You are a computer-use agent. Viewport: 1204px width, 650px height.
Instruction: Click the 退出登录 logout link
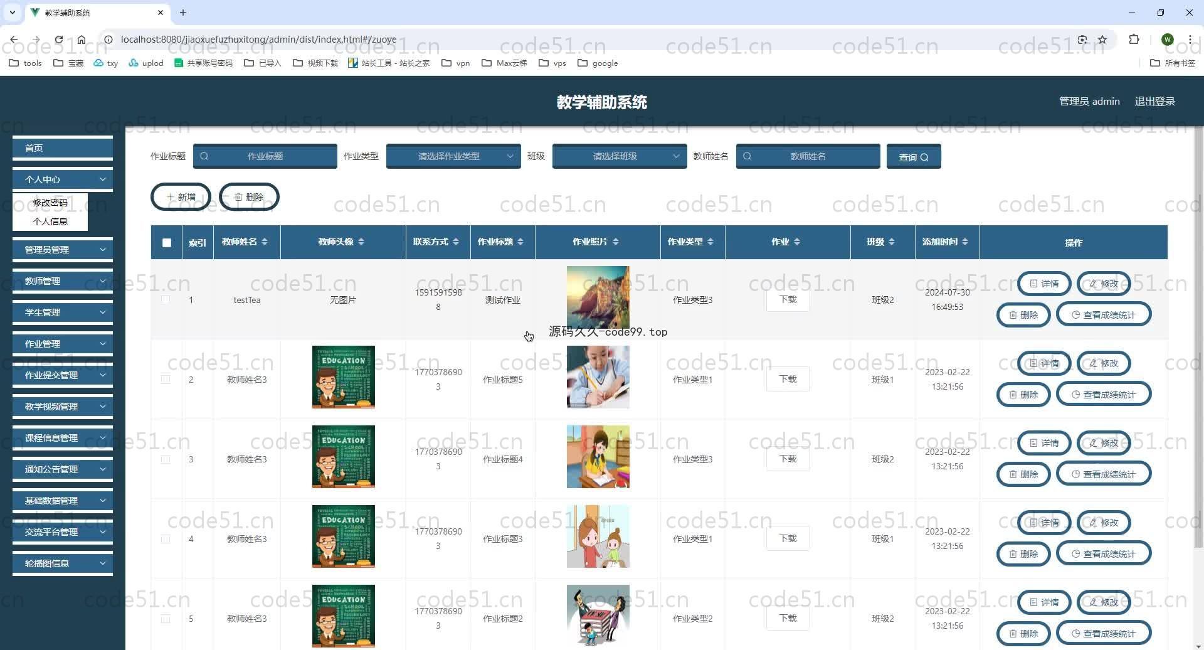pos(1154,102)
